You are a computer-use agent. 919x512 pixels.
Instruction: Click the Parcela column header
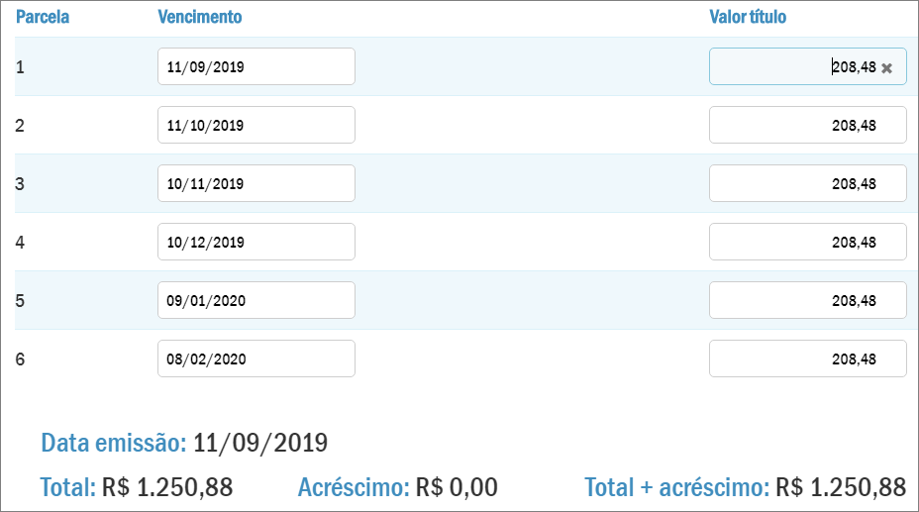tap(43, 18)
